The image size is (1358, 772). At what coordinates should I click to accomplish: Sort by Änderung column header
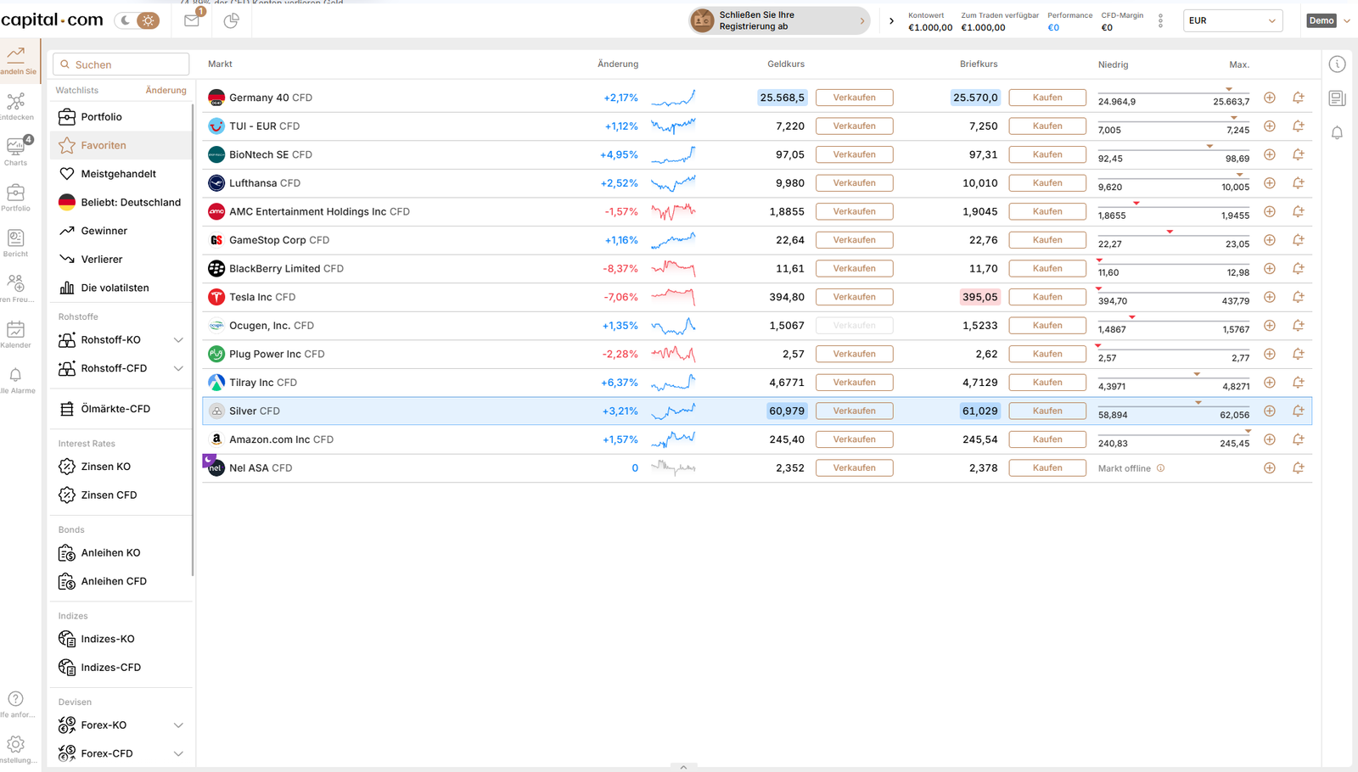(618, 64)
